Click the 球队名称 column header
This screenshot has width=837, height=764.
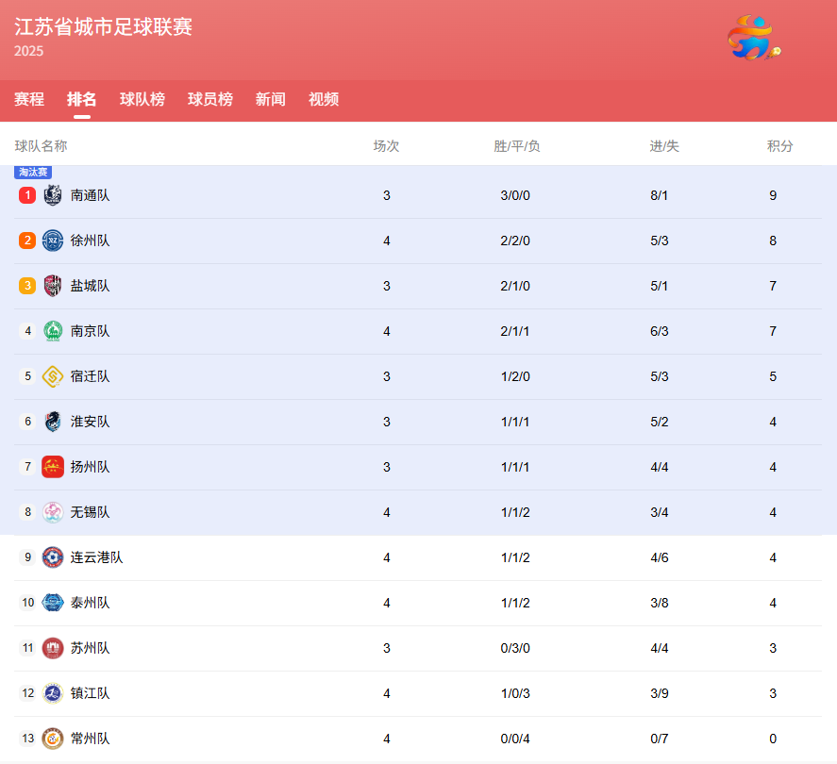pos(42,145)
